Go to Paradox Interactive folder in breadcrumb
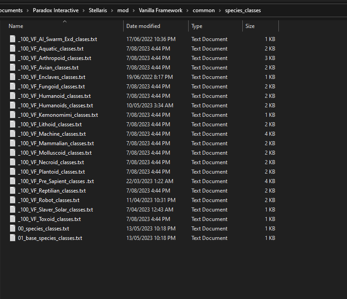The image size is (347, 299). [56, 10]
